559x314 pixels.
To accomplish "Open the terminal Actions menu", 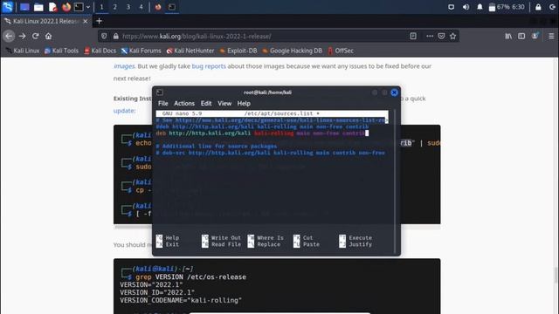I will (184, 103).
